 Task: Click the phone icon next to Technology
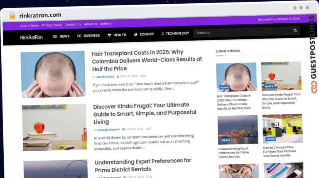tap(162, 34)
